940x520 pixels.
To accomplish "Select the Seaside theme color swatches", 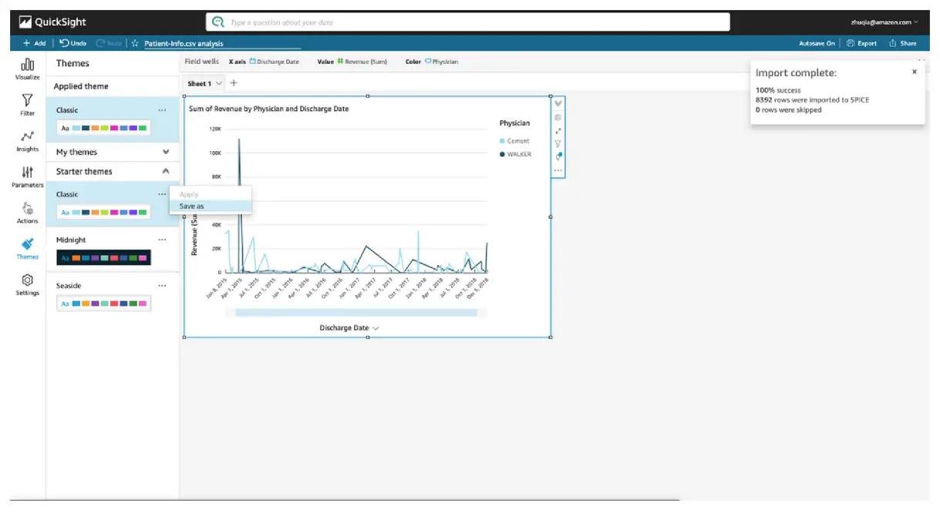I will [104, 304].
